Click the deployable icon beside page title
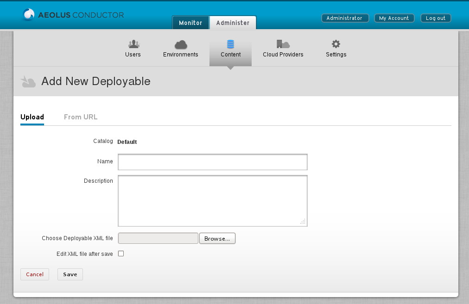Screen dimensions: 469x304 pyautogui.click(x=29, y=82)
